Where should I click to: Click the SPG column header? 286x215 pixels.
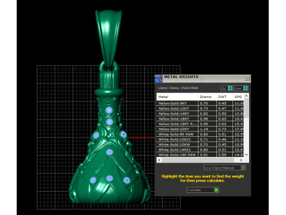238,97
